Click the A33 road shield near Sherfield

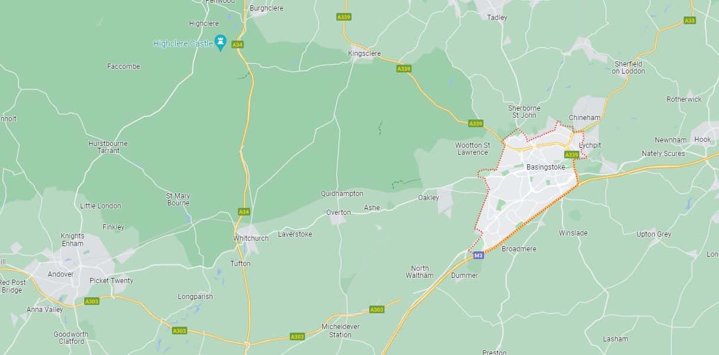tap(690, 21)
